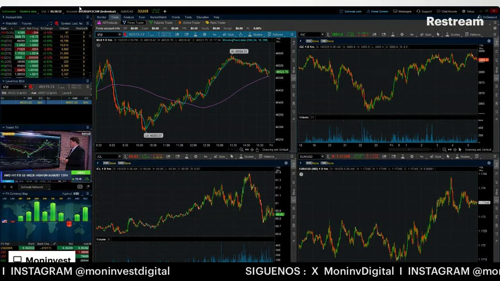Screen dimensions: 500x281
Task: Collapse the FX Currency Map gadget
Action: coord(4,194)
